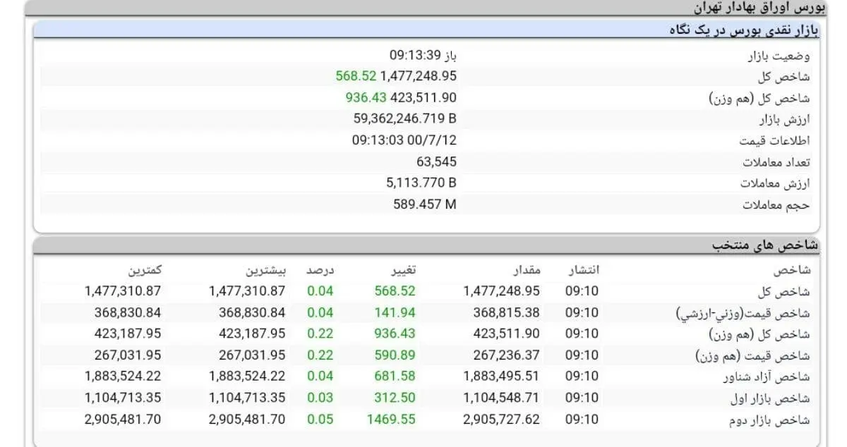The image size is (847, 447).
Task: Click 2,905,727.62 in the مقدار column
Action: point(501,419)
